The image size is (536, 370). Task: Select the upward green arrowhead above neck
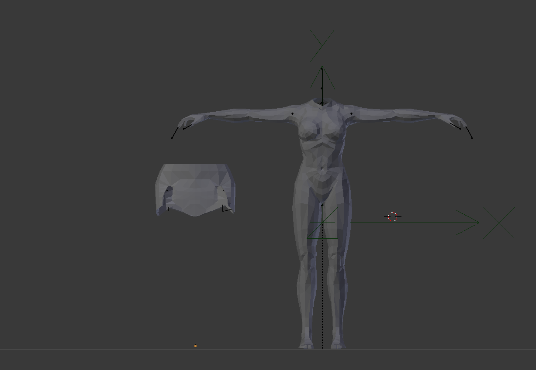(x=322, y=78)
